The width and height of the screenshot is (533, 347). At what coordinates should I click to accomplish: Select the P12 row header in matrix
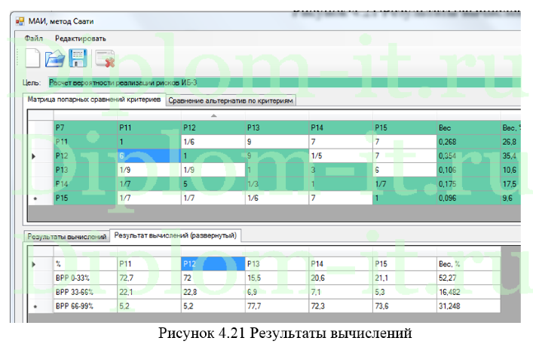[84, 155]
